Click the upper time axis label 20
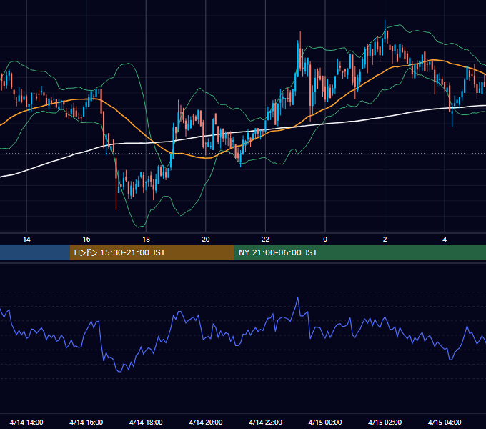The width and height of the screenshot is (486, 429). tap(206, 240)
